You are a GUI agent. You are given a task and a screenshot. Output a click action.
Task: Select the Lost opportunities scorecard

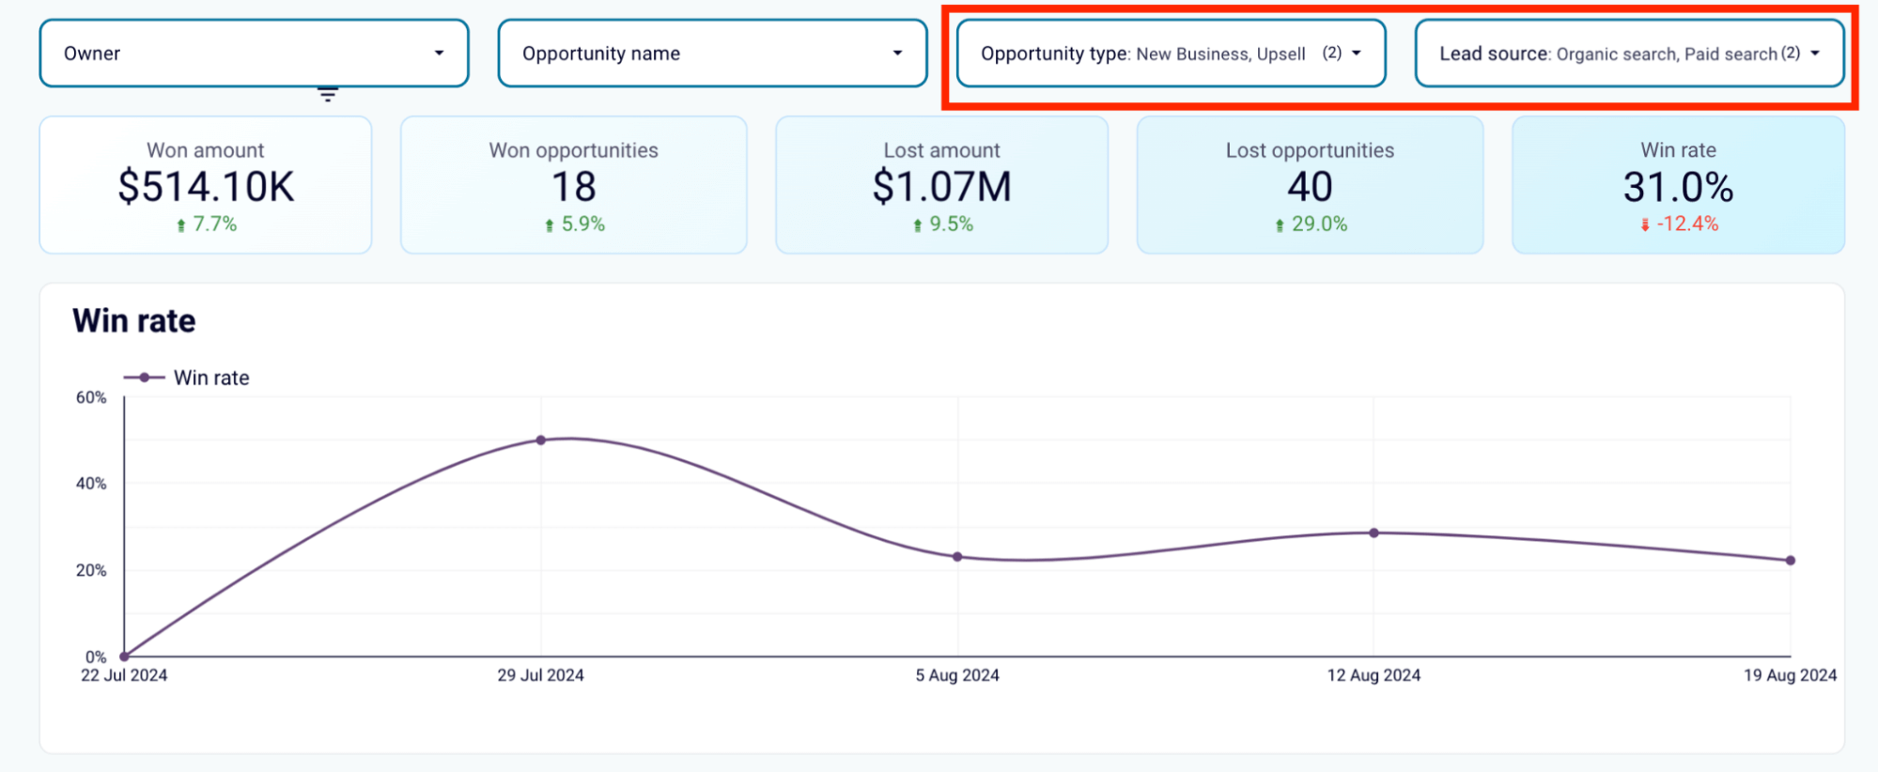pos(1310,185)
